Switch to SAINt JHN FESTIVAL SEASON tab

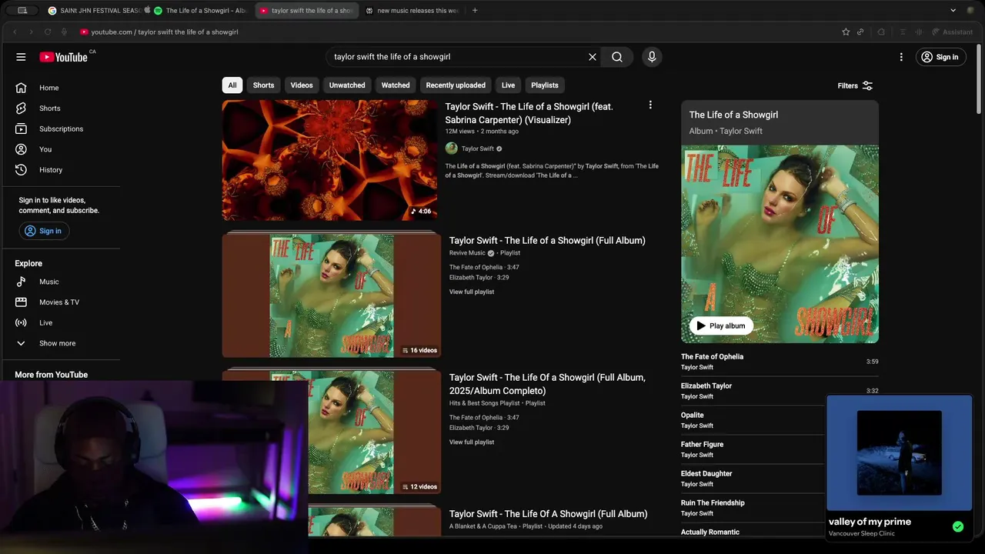(x=94, y=11)
